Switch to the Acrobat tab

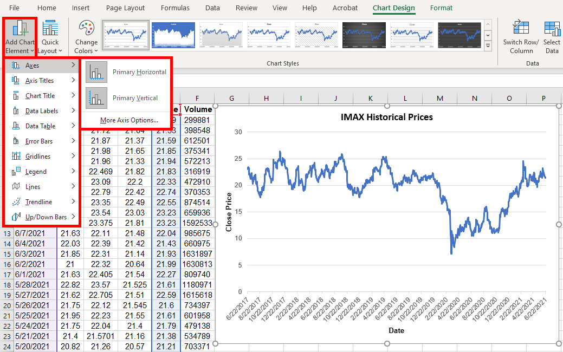tap(345, 8)
